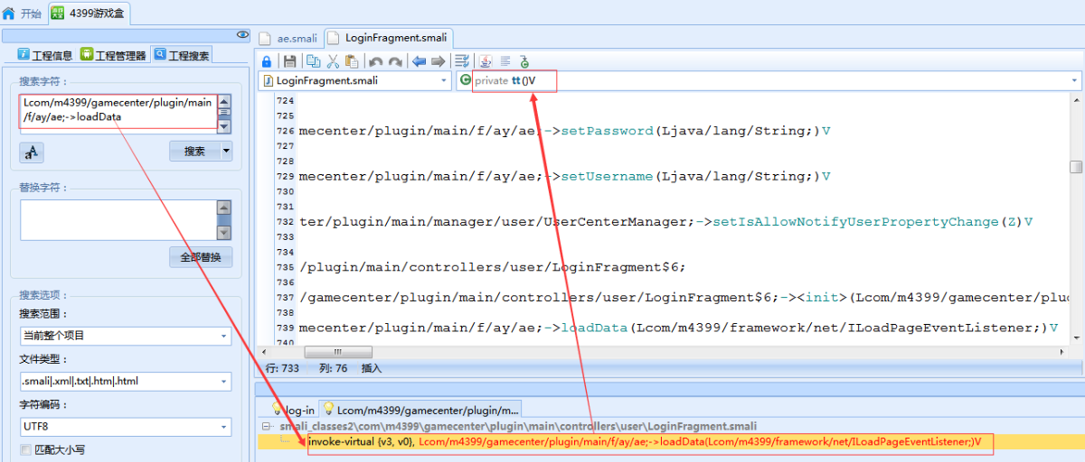
Task: Select the log-in results tab
Action: (x=294, y=409)
